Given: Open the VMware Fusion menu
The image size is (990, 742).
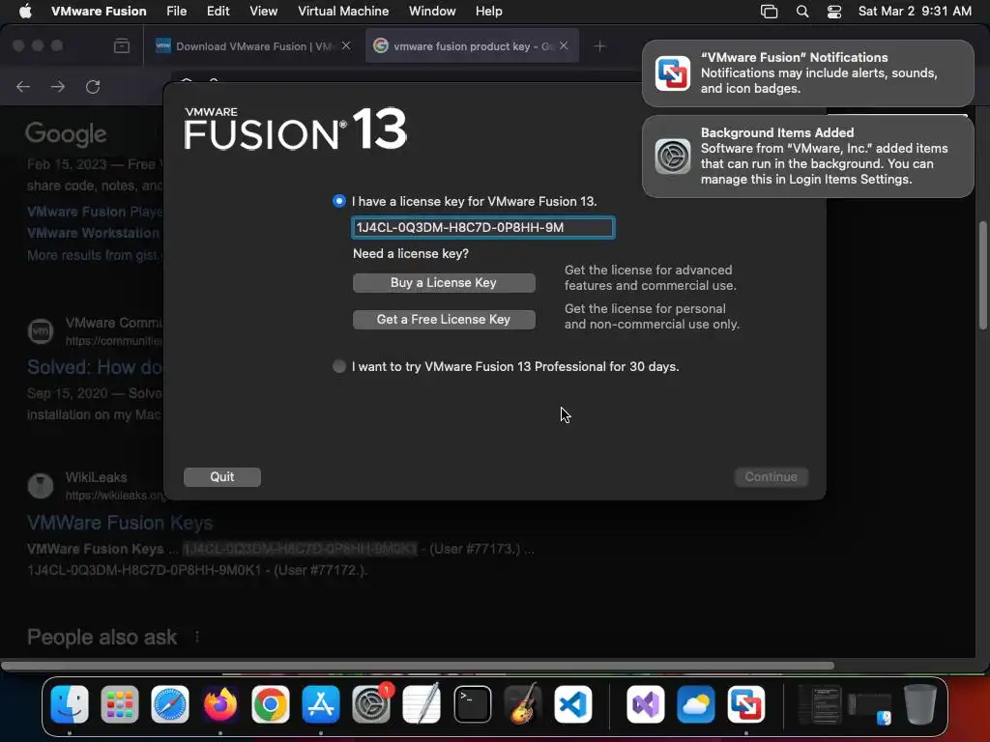Looking at the screenshot, I should pos(99,11).
